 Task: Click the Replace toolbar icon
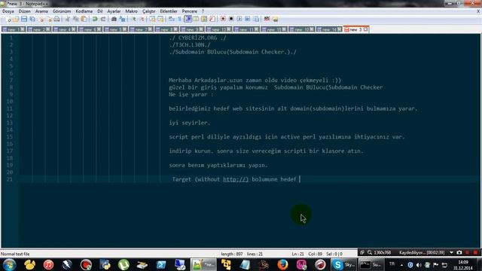pos(123,19)
